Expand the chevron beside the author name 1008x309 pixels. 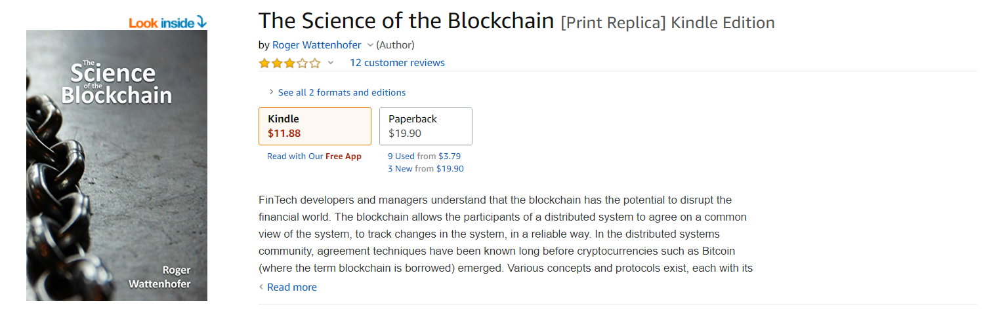370,45
